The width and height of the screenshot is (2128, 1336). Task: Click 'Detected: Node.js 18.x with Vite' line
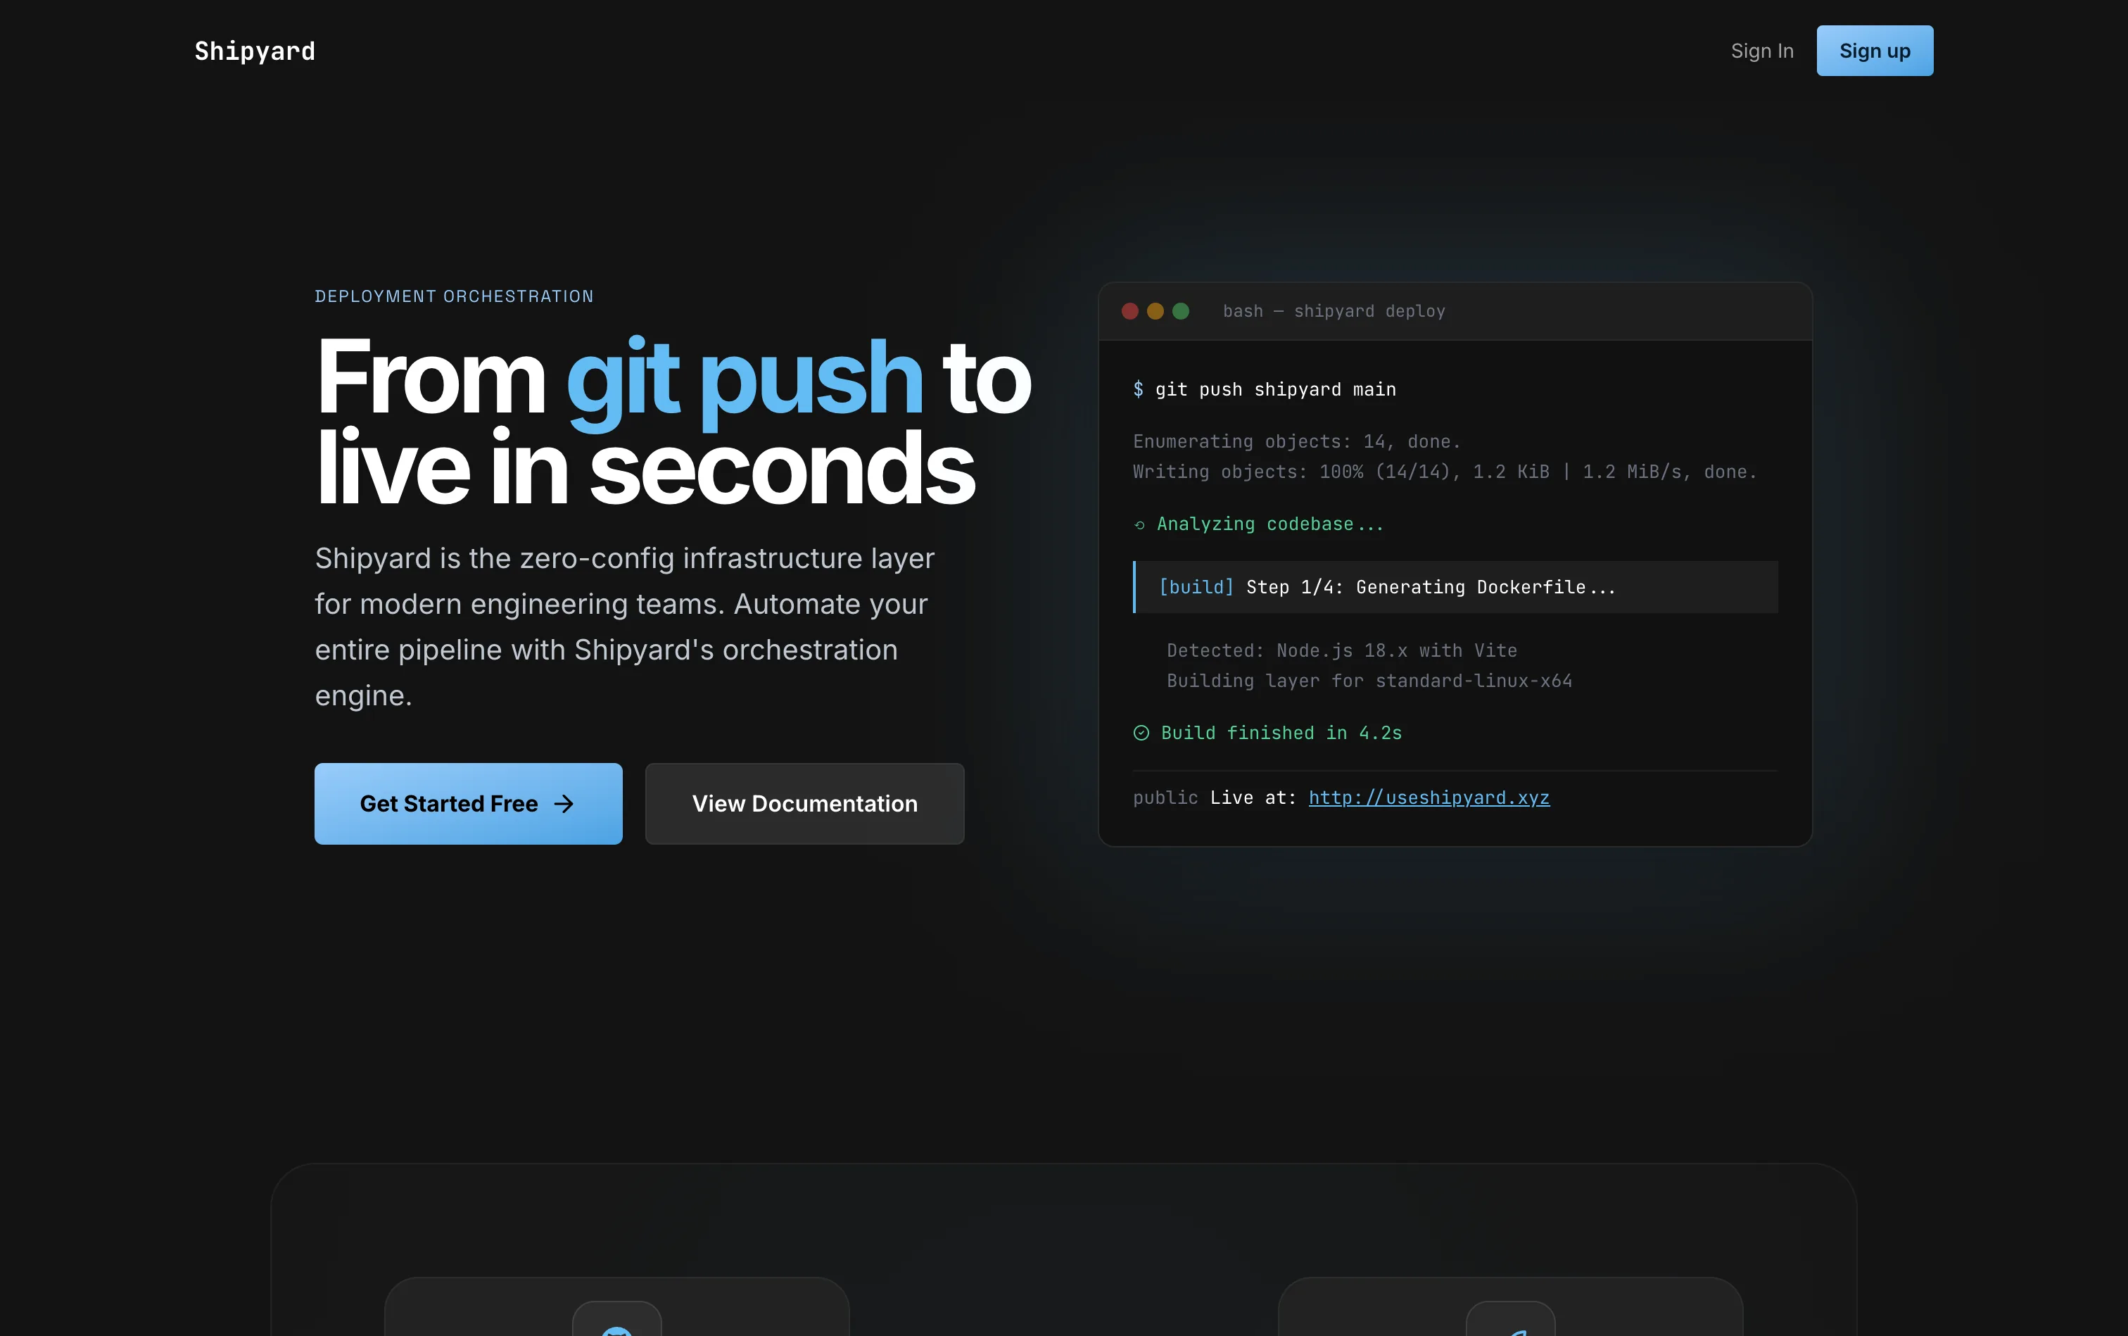coord(1342,650)
